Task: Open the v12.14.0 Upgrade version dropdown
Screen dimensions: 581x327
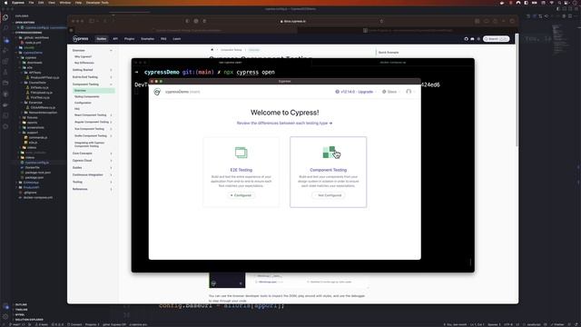Action: (x=356, y=92)
